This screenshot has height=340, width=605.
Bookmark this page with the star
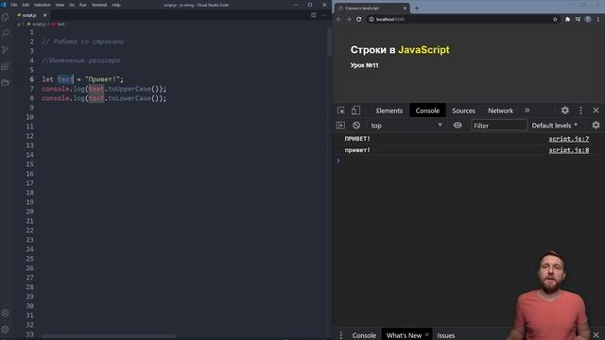pos(555,19)
